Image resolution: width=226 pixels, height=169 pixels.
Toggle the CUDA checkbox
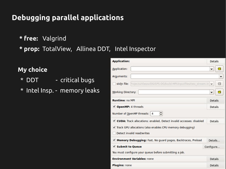tap(114, 121)
